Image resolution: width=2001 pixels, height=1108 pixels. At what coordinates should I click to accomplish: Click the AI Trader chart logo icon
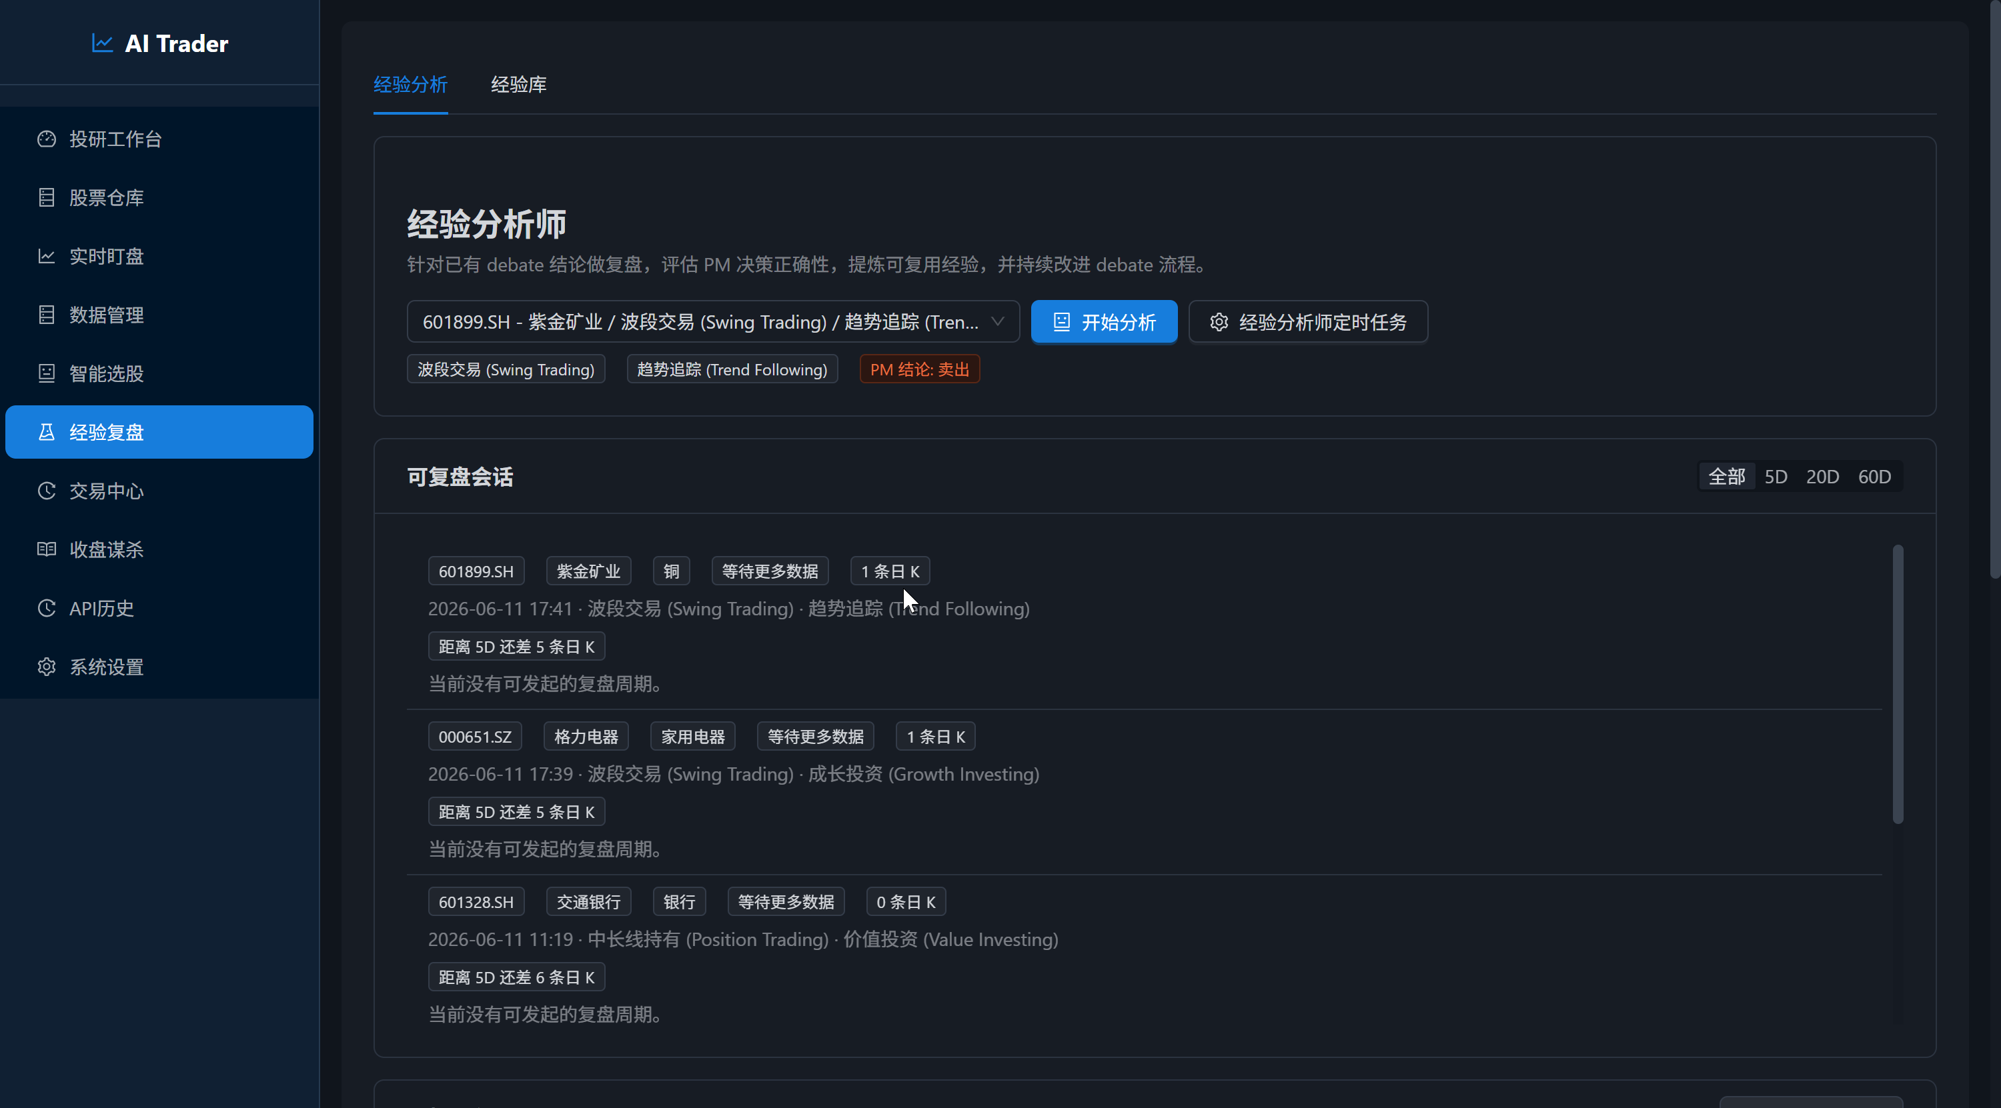point(103,43)
